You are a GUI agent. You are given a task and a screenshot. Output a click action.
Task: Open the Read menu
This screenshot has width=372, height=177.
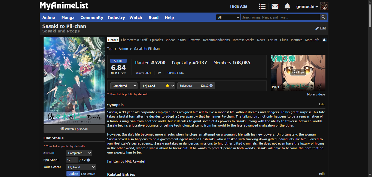tap(154, 17)
